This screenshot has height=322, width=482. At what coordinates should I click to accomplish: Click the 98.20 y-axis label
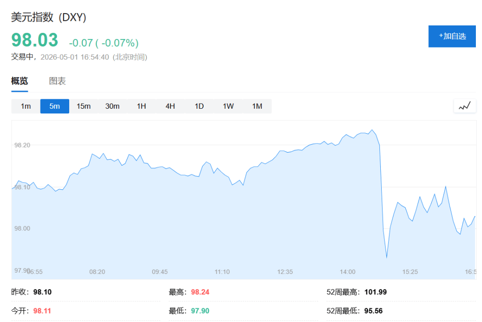[x=22, y=145]
